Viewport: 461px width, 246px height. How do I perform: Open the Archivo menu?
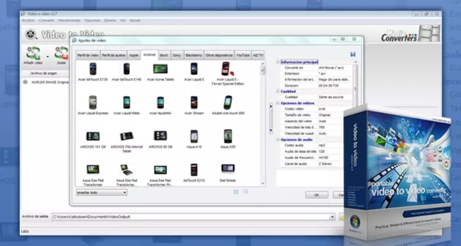(x=28, y=20)
